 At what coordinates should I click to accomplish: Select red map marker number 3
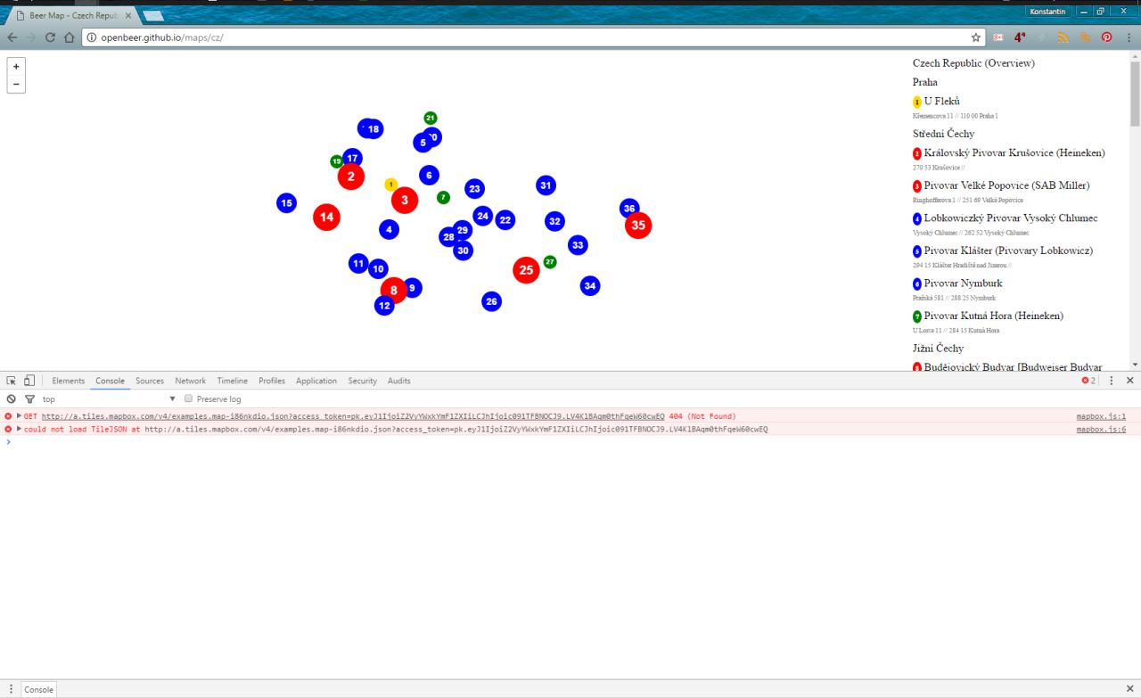[x=405, y=200]
